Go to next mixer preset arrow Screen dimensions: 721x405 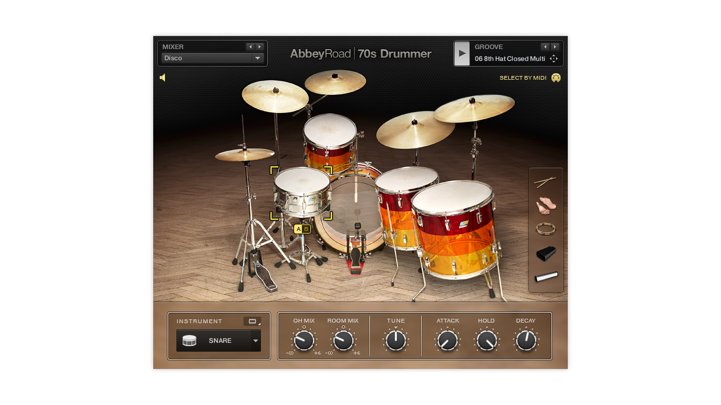coord(259,47)
